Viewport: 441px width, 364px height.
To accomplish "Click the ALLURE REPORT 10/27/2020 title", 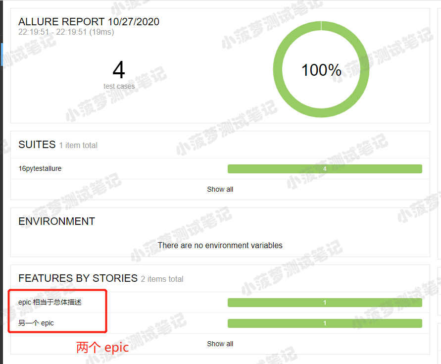I will coord(89,22).
